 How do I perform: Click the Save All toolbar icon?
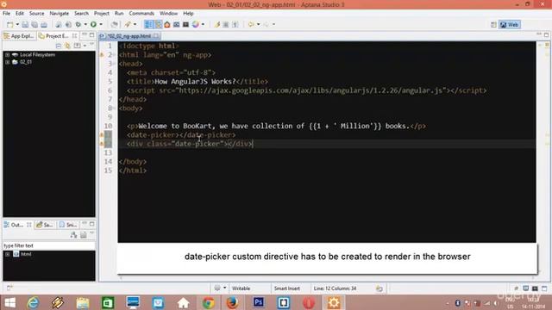click(34, 25)
